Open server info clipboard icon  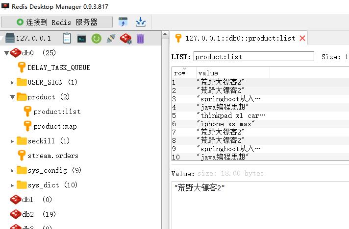[x=67, y=39]
